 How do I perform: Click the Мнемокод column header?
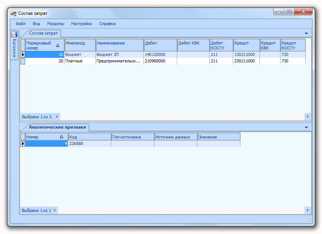coord(80,45)
